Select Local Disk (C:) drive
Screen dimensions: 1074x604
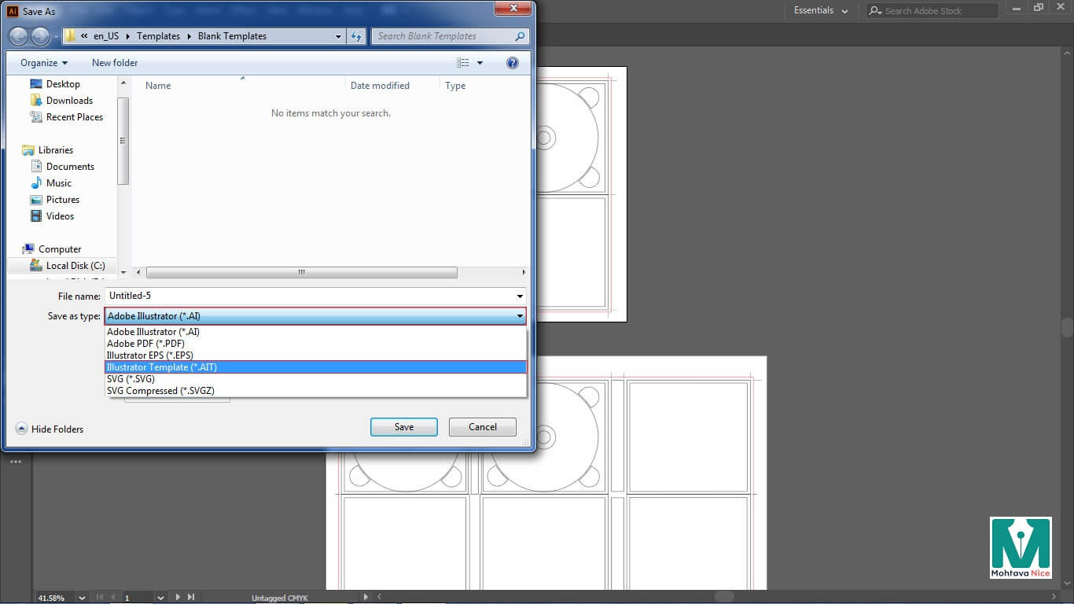[x=75, y=266]
